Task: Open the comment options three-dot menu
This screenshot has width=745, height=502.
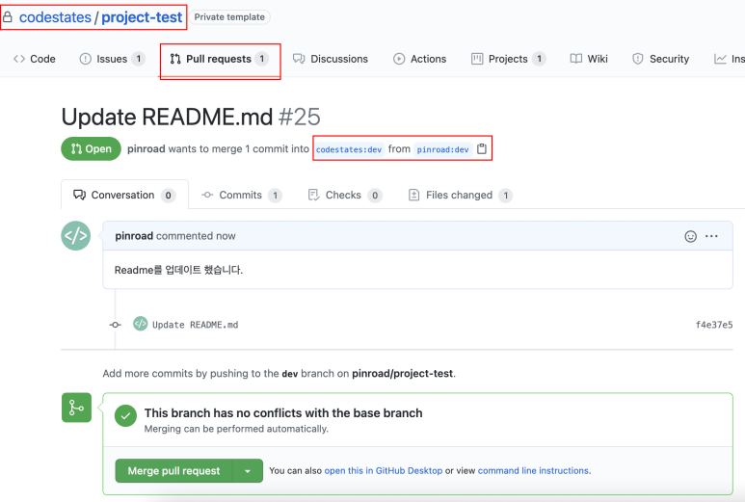Action: coord(711,236)
